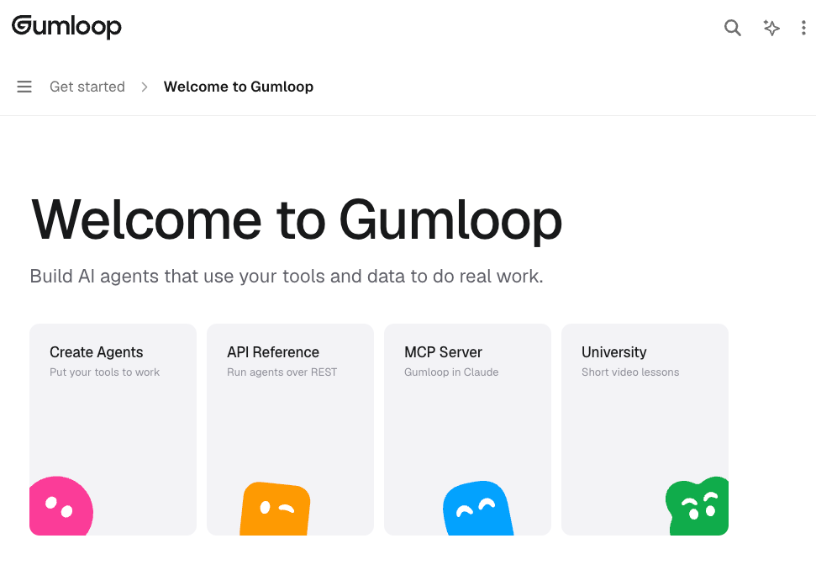
Task: Open the AI sparkle assistant icon
Action: point(771,28)
